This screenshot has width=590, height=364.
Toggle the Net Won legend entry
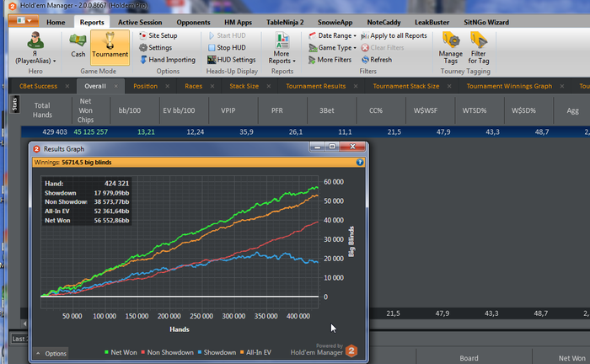pos(121,352)
